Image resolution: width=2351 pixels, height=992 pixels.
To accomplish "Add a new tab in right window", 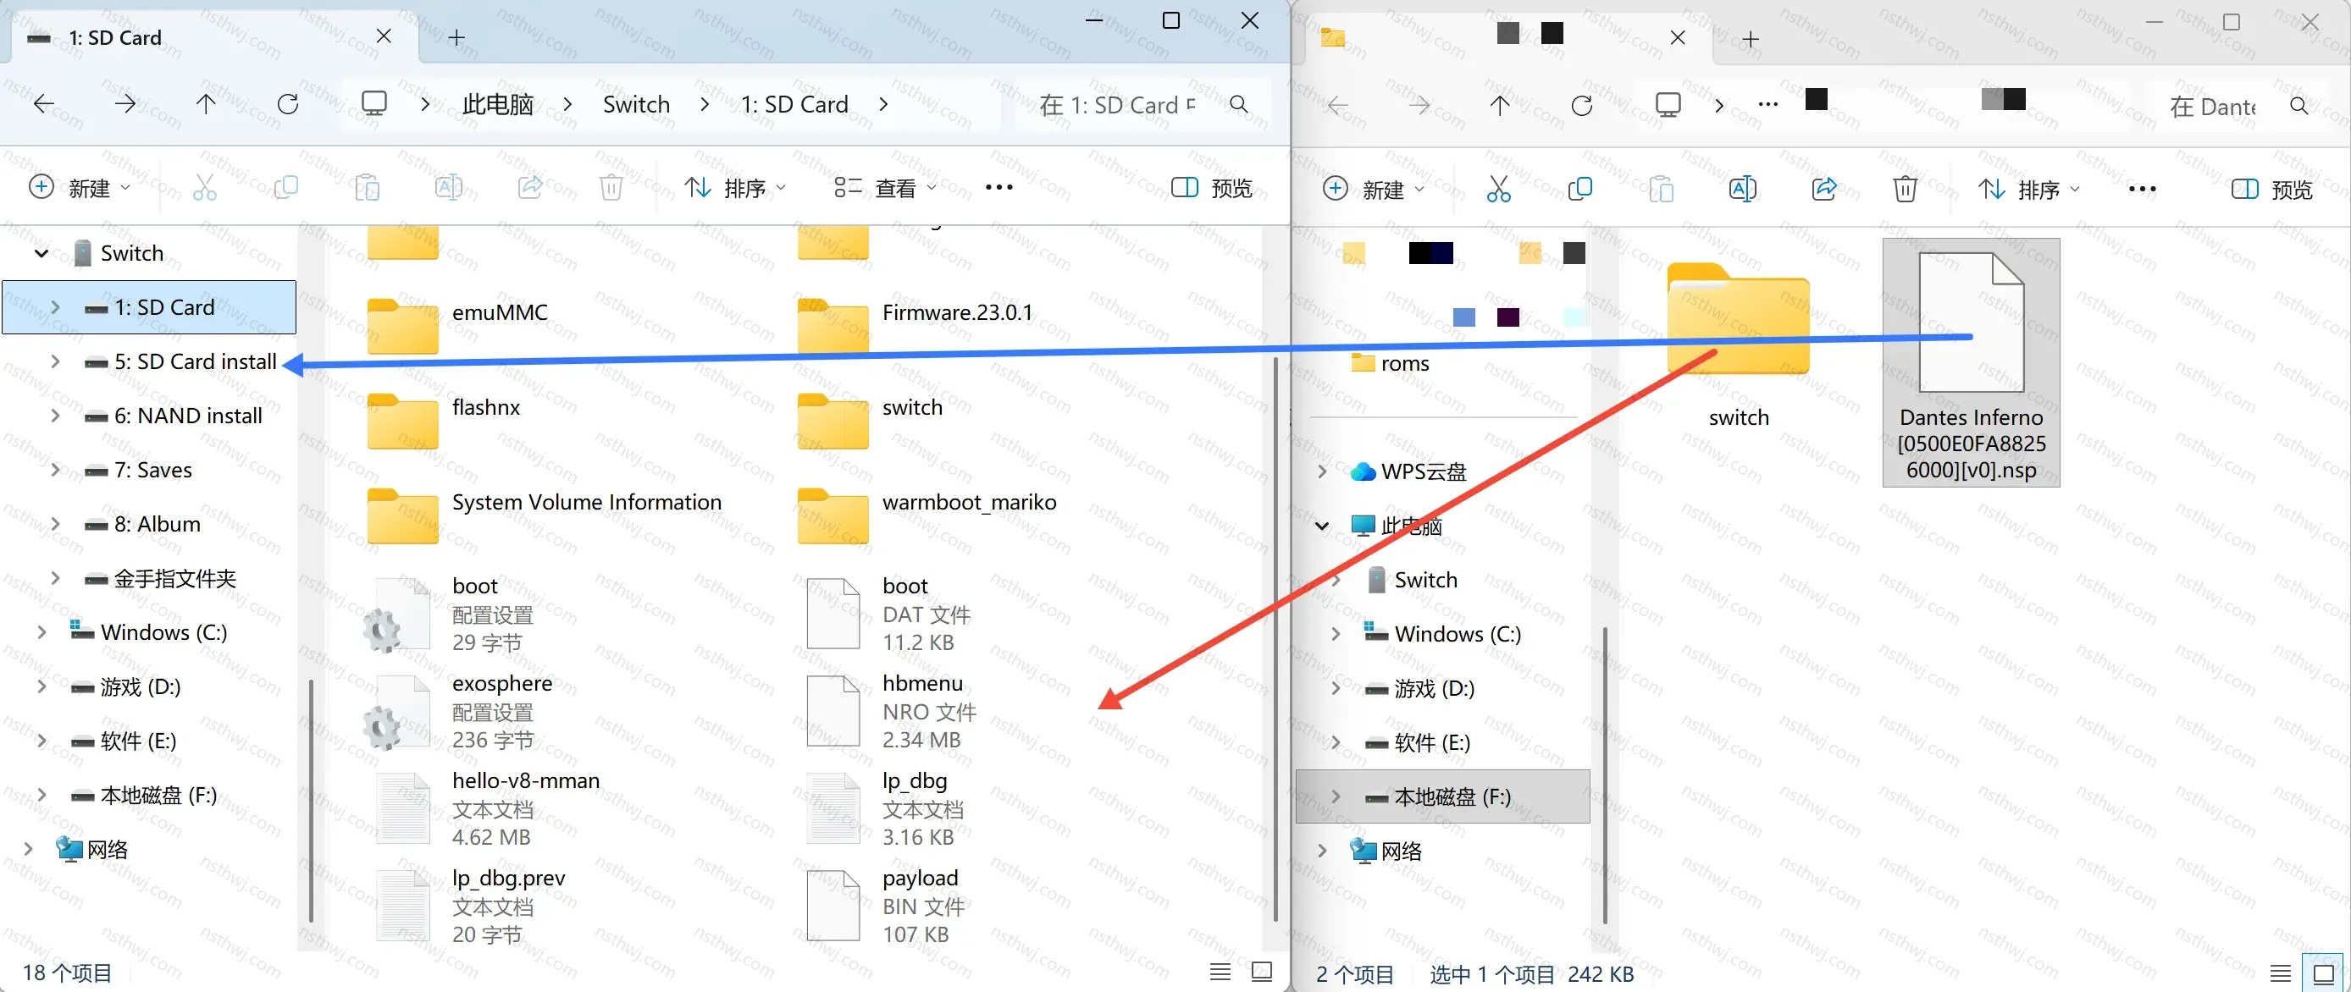I will coord(1750,39).
